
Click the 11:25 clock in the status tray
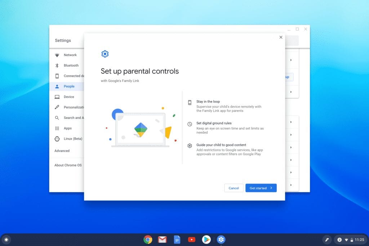pos(359,240)
